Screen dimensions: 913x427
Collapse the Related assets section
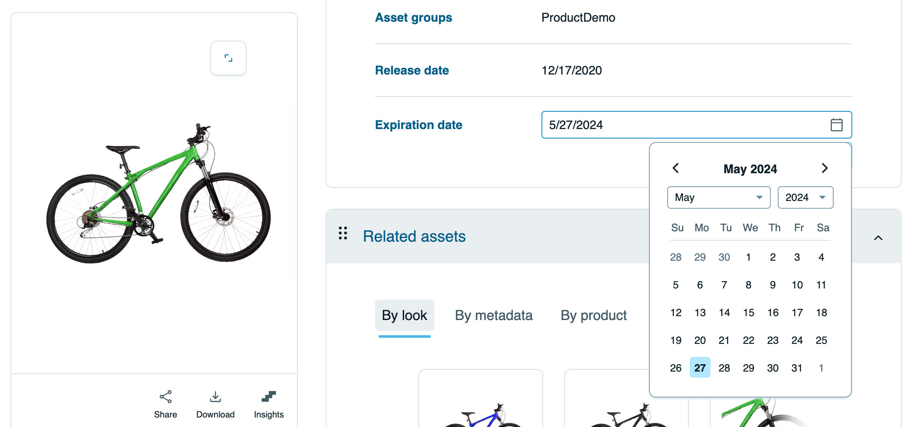(x=878, y=238)
